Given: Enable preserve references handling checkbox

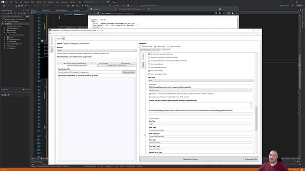Looking at the screenshot, I should [x=150, y=97].
